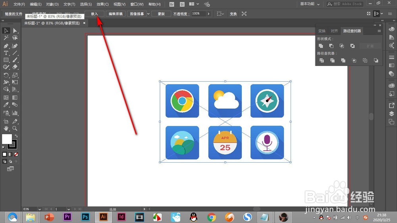The image size is (397, 223).
Task: Collapse the Pathfinder panel group
Action: click(x=375, y=25)
